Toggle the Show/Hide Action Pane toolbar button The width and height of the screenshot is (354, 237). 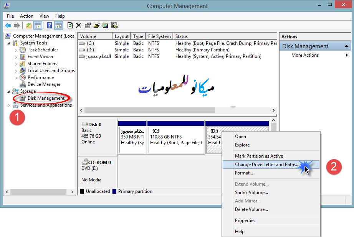pos(58,25)
